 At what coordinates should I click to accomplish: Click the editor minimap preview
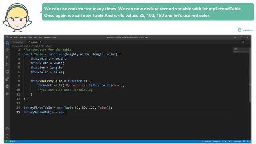(241, 50)
